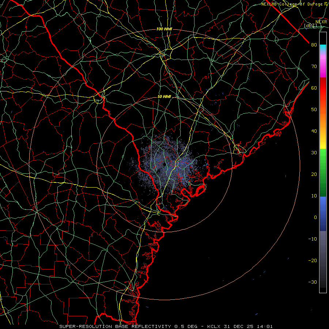
Task: Click the green segment of the color bar
Action: point(323,172)
